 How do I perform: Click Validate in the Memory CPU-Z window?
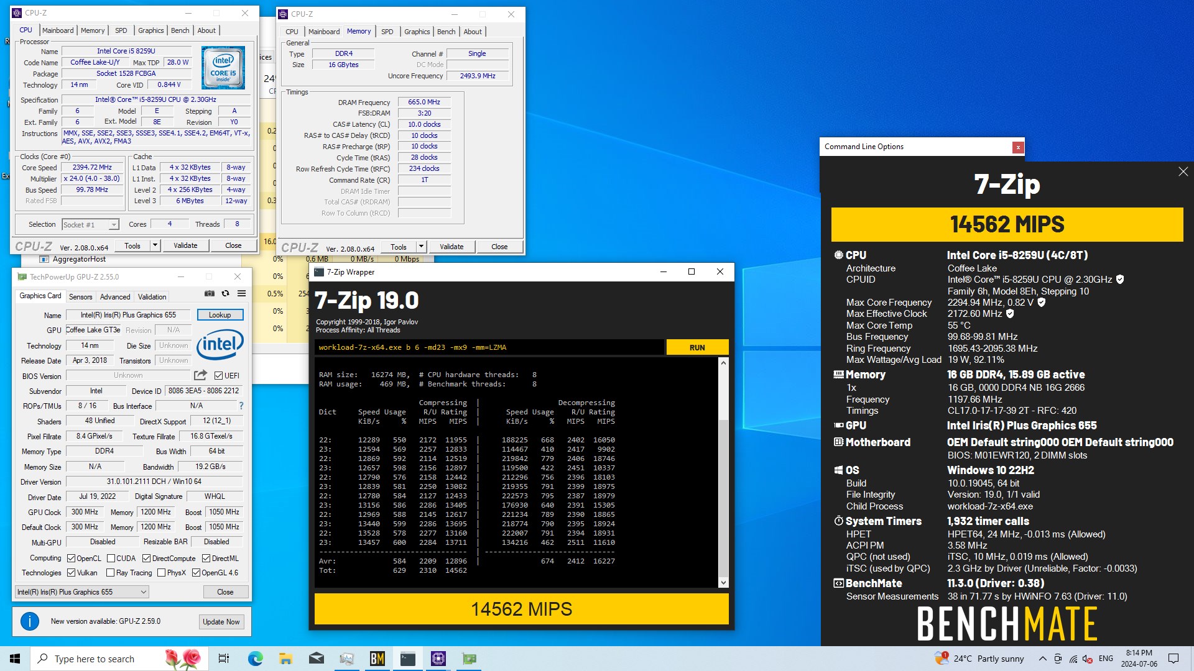pos(451,247)
